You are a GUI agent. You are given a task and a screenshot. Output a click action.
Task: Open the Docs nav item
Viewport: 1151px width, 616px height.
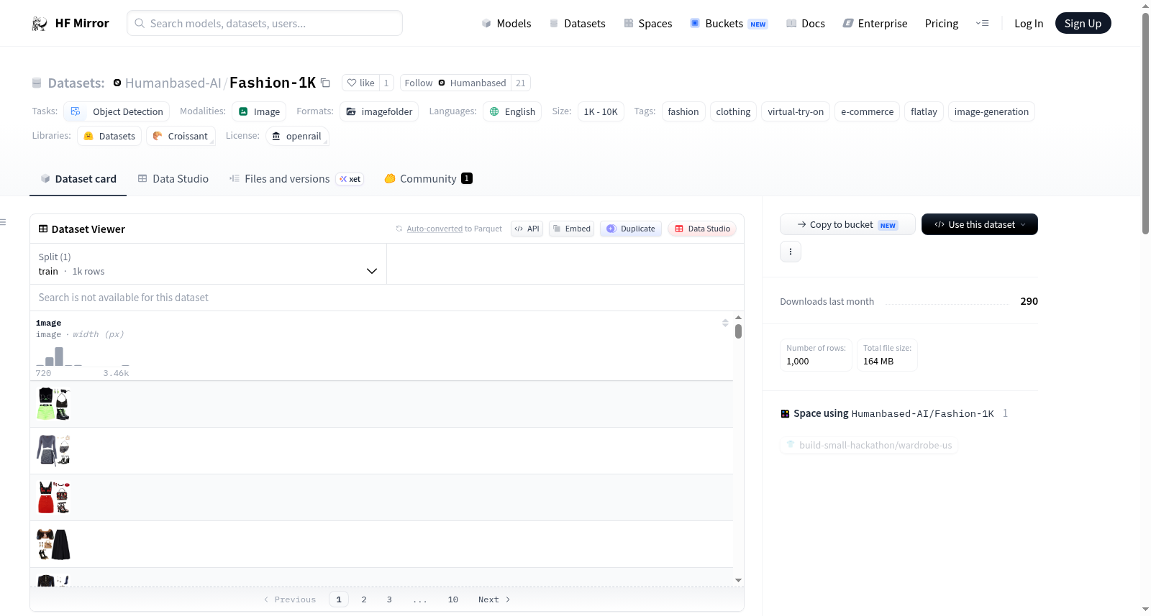pyautogui.click(x=806, y=24)
